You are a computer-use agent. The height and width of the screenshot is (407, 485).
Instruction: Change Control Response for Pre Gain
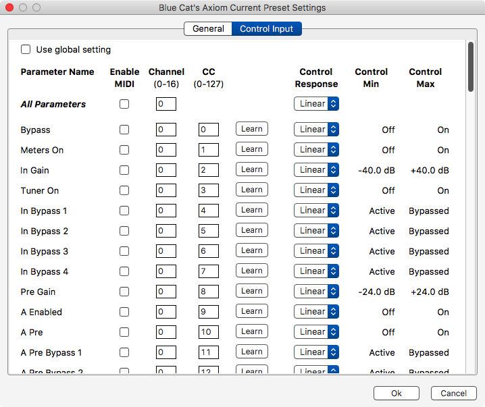316,292
